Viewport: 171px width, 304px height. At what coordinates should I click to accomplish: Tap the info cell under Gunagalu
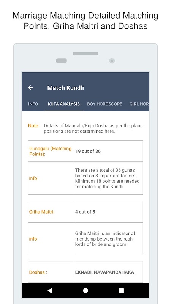[x=51, y=178]
